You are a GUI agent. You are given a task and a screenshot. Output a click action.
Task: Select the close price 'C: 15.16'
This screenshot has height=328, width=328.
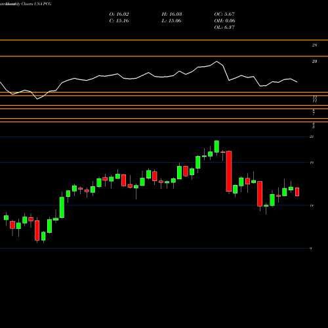coord(119,21)
